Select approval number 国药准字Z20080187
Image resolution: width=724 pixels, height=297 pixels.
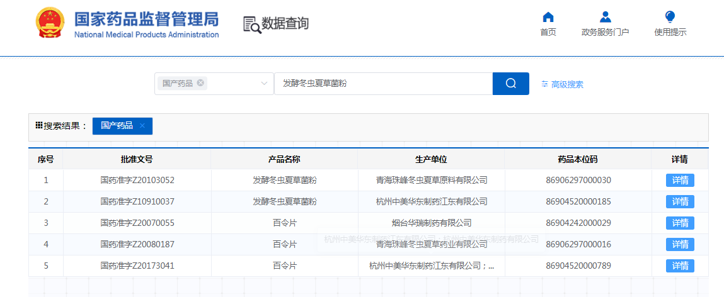pyautogui.click(x=137, y=244)
